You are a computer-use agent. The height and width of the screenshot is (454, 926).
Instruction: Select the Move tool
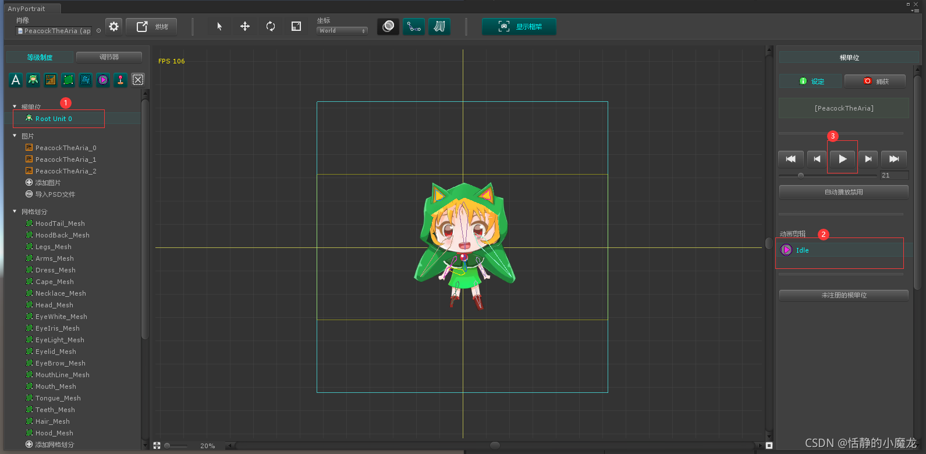pos(245,26)
